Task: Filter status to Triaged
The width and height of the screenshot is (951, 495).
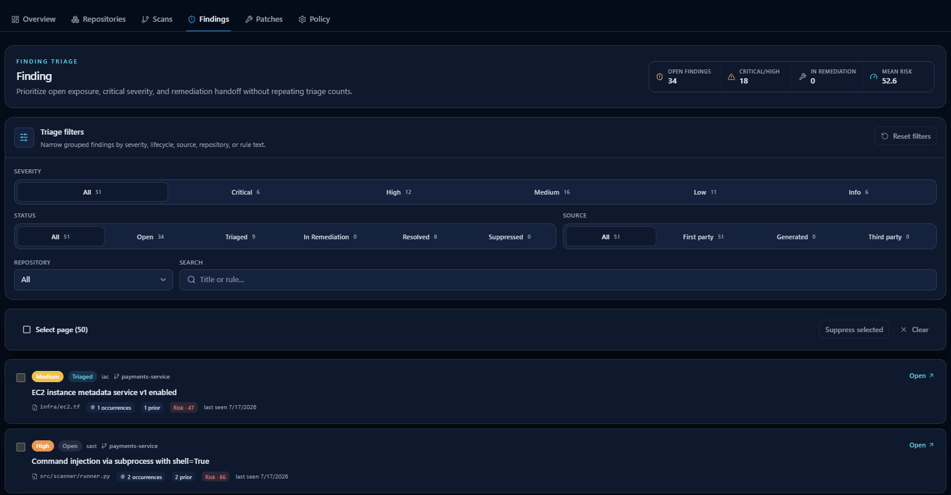Action: click(240, 237)
